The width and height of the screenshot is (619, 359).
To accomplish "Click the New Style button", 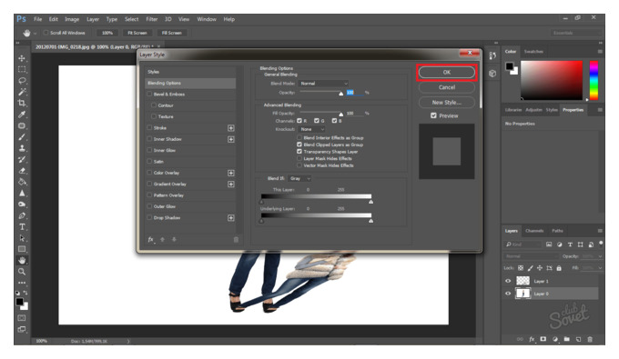I will pyautogui.click(x=447, y=103).
